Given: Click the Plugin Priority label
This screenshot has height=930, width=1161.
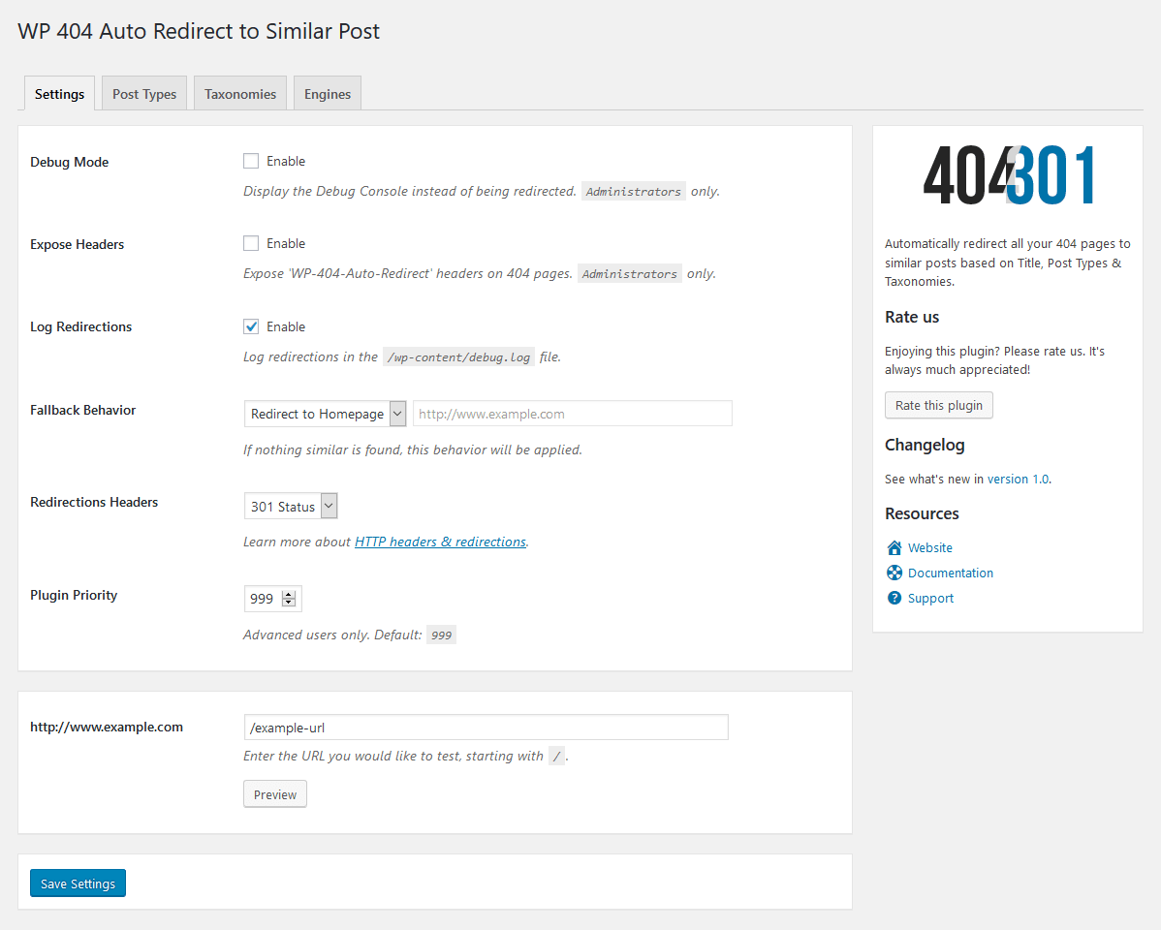Looking at the screenshot, I should (x=74, y=595).
